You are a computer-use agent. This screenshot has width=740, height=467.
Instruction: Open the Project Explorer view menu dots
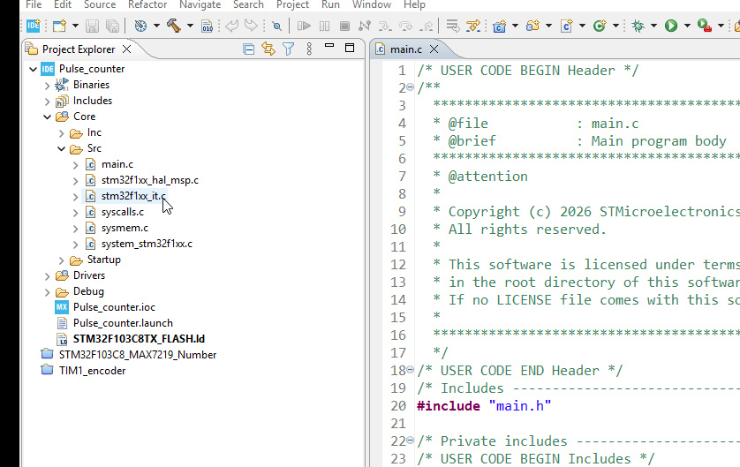(x=309, y=49)
